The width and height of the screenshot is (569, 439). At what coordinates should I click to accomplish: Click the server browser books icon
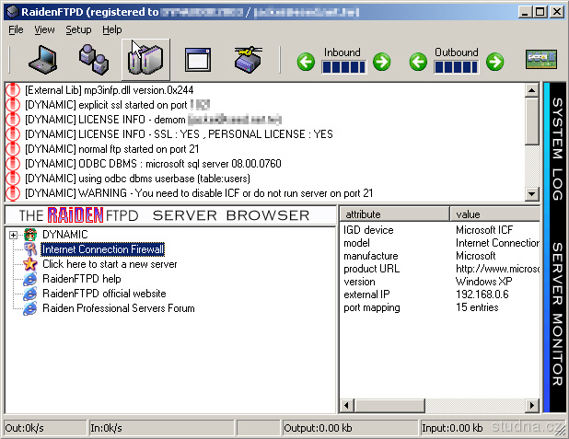point(145,61)
